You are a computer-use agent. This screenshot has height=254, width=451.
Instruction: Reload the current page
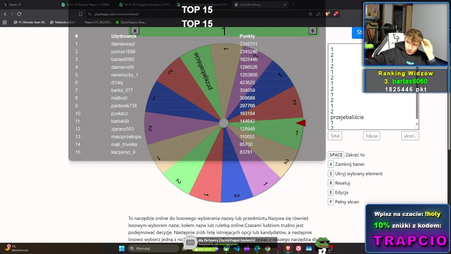[x=19, y=14]
